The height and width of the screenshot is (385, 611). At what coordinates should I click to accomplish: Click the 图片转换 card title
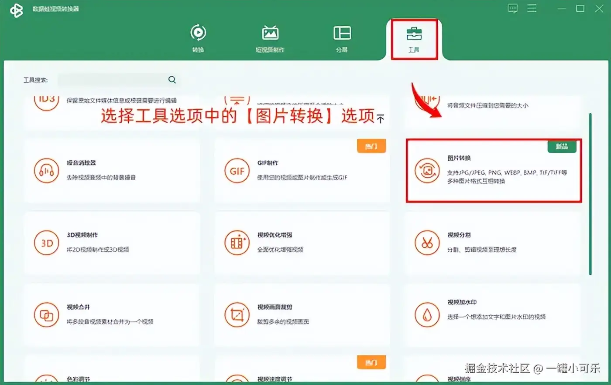point(459,158)
